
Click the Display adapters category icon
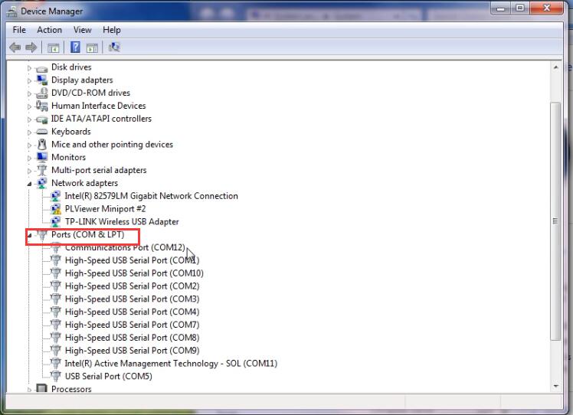click(42, 80)
